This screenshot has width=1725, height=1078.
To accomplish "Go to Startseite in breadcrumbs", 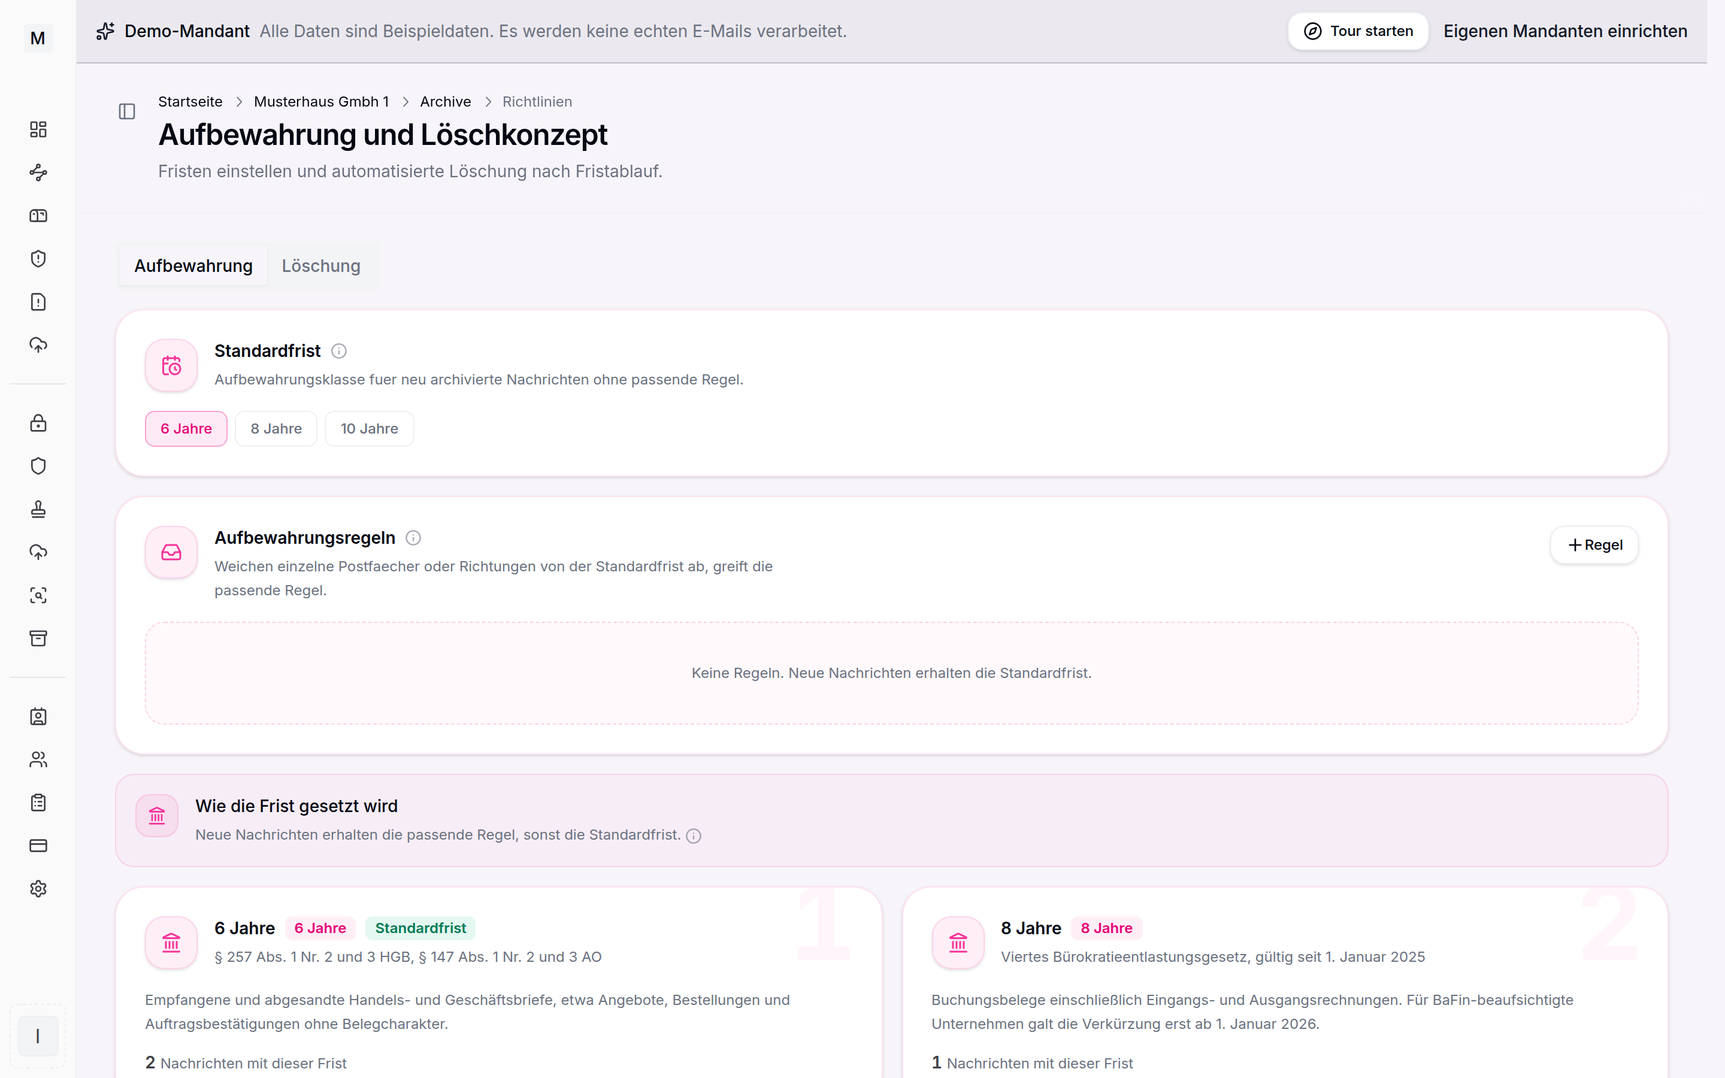I will pyautogui.click(x=190, y=102).
